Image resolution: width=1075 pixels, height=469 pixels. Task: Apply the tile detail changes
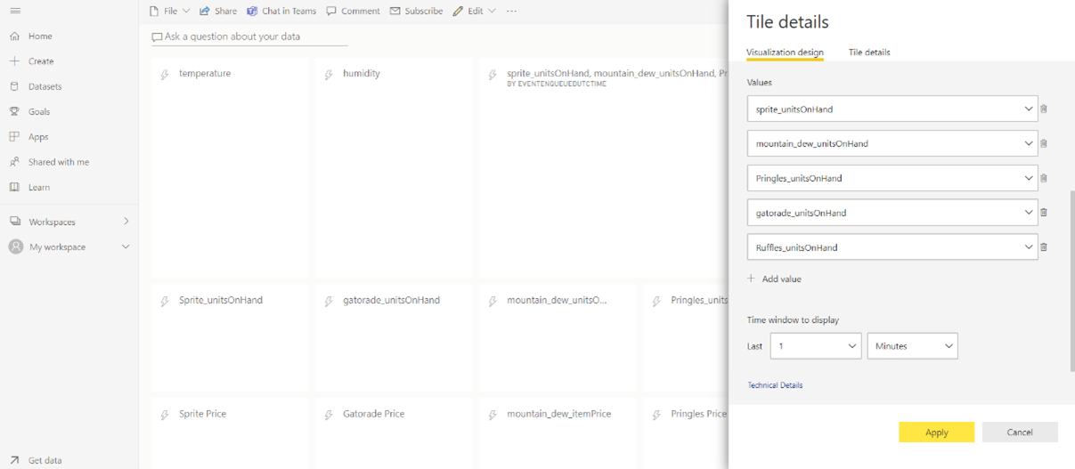(936, 433)
